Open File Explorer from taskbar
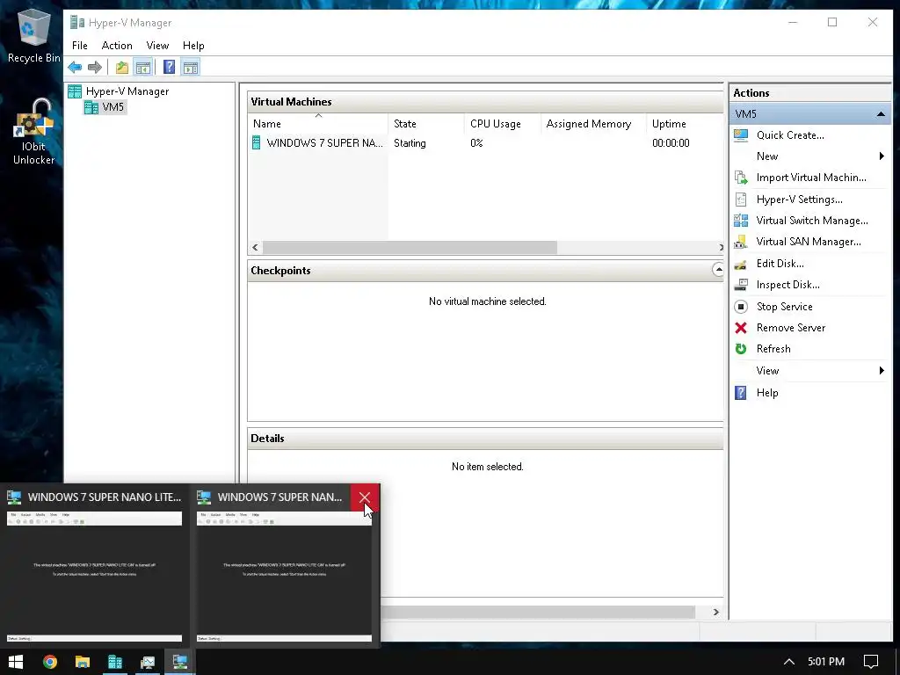 click(82, 662)
